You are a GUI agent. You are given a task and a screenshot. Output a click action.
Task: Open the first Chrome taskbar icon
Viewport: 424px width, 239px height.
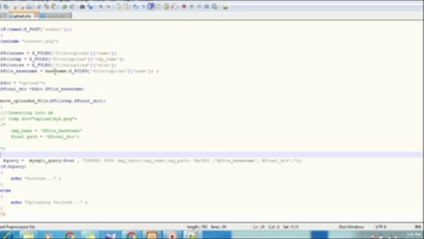[x=70, y=235]
